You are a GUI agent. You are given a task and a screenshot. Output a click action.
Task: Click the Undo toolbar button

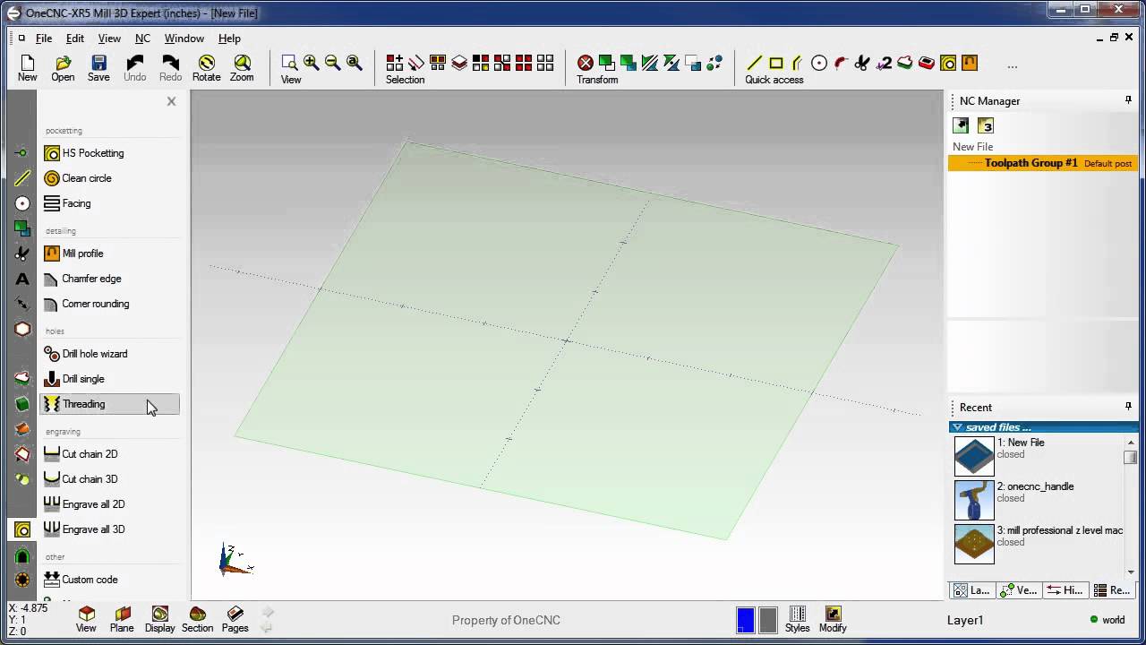[x=134, y=68]
